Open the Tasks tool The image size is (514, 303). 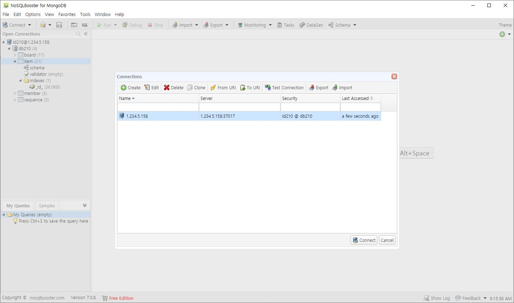[x=286, y=25]
